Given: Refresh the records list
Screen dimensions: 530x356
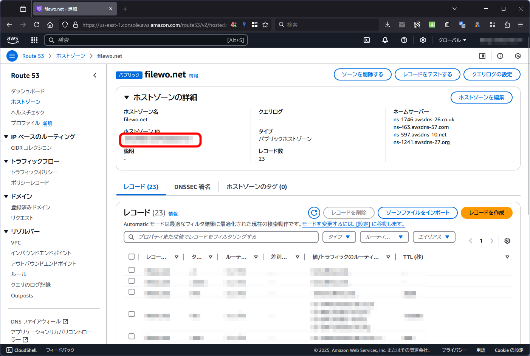Looking at the screenshot, I should [314, 213].
